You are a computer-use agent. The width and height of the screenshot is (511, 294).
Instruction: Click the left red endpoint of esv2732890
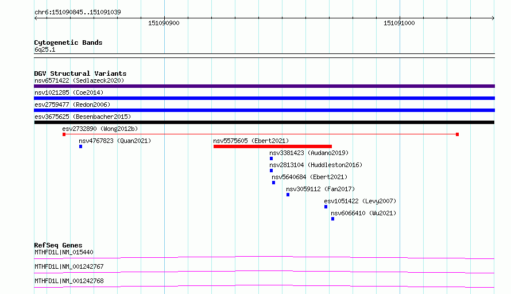click(x=64, y=134)
